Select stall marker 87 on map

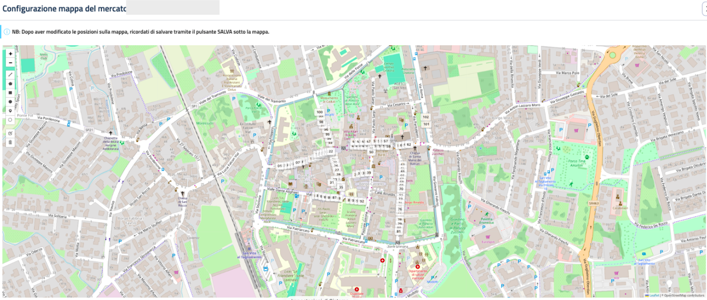tap(334, 197)
